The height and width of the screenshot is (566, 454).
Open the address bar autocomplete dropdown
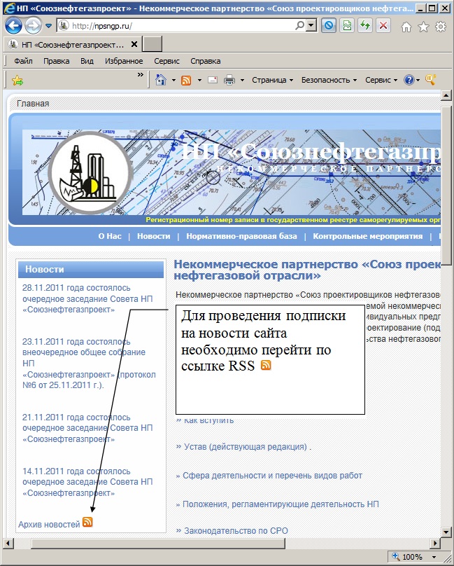point(311,26)
